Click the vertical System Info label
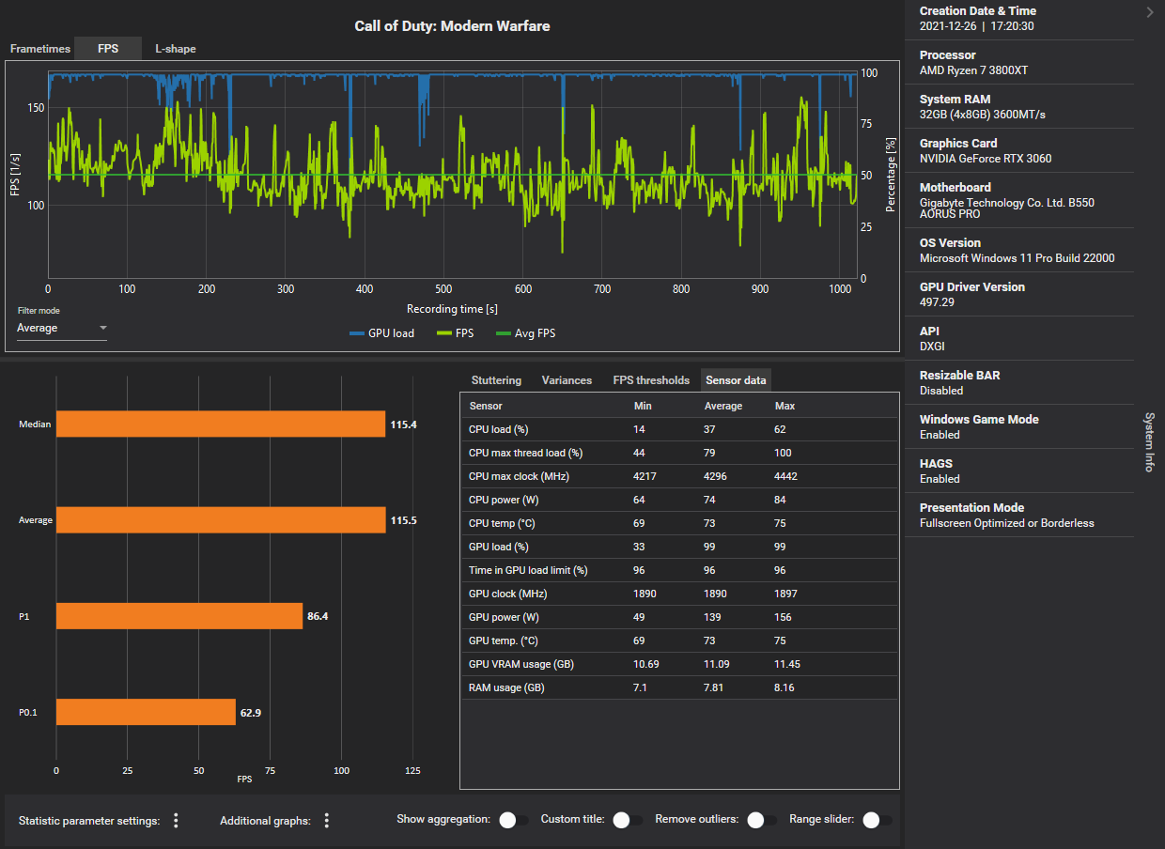This screenshot has width=1165, height=849. pos(1149,441)
